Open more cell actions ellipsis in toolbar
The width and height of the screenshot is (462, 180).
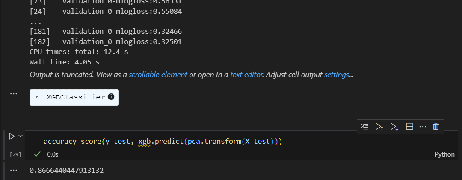(423, 127)
